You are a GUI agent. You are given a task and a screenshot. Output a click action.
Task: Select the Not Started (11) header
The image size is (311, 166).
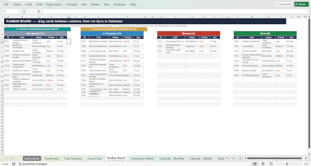(x=36, y=33)
